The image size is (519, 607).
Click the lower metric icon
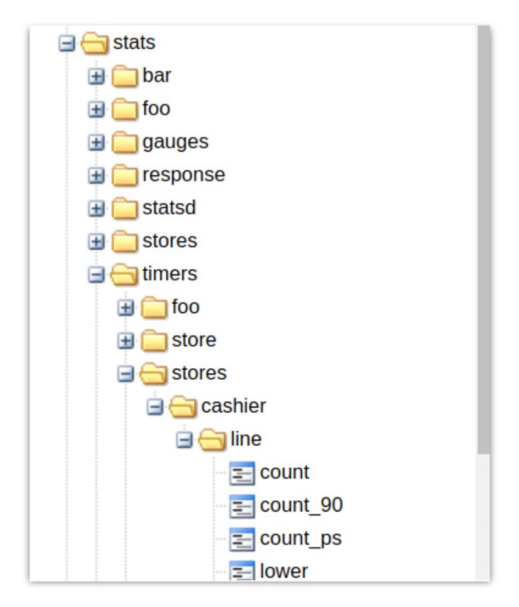coord(242,571)
